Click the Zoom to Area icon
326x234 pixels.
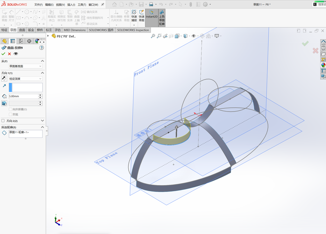click(159, 36)
